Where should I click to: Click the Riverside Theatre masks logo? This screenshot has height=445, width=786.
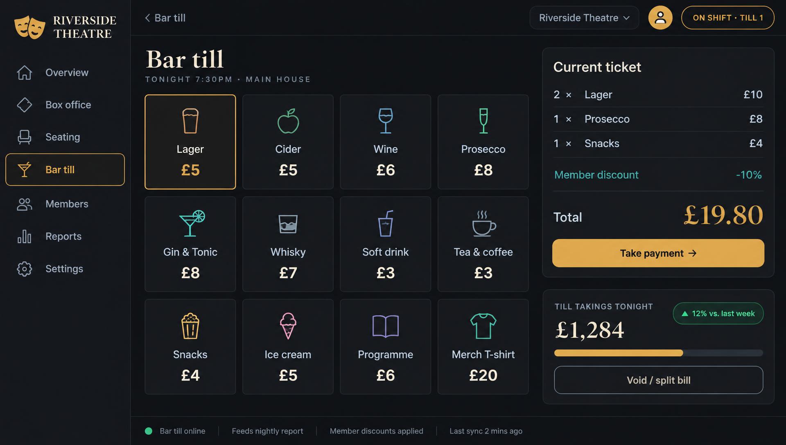click(29, 27)
